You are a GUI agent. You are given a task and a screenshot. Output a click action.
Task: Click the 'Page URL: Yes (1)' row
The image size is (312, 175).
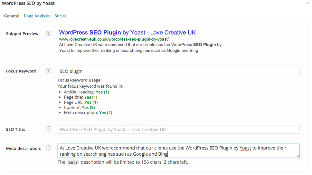point(81,102)
